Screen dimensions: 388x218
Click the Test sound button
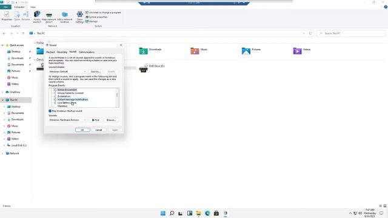pyautogui.click(x=95, y=120)
